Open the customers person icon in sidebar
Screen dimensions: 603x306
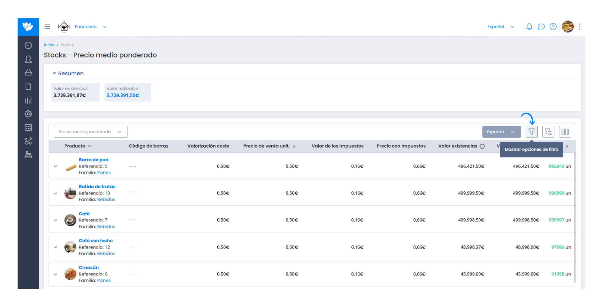(28, 59)
